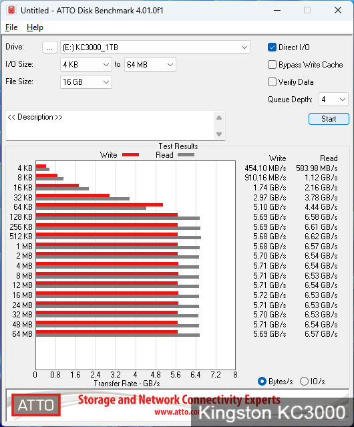Viewport: 354px width, 427px height.
Task: Click the browse drive (...) button
Action: 50,47
